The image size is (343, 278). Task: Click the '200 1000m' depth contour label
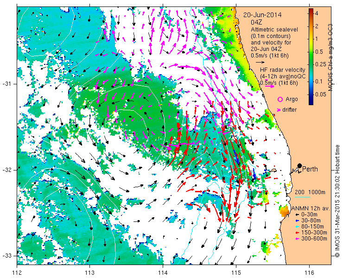[x=310, y=192]
